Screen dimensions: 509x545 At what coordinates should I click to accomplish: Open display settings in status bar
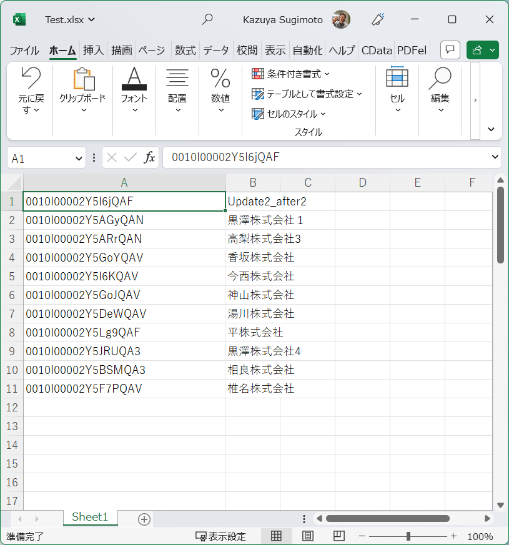(220, 536)
